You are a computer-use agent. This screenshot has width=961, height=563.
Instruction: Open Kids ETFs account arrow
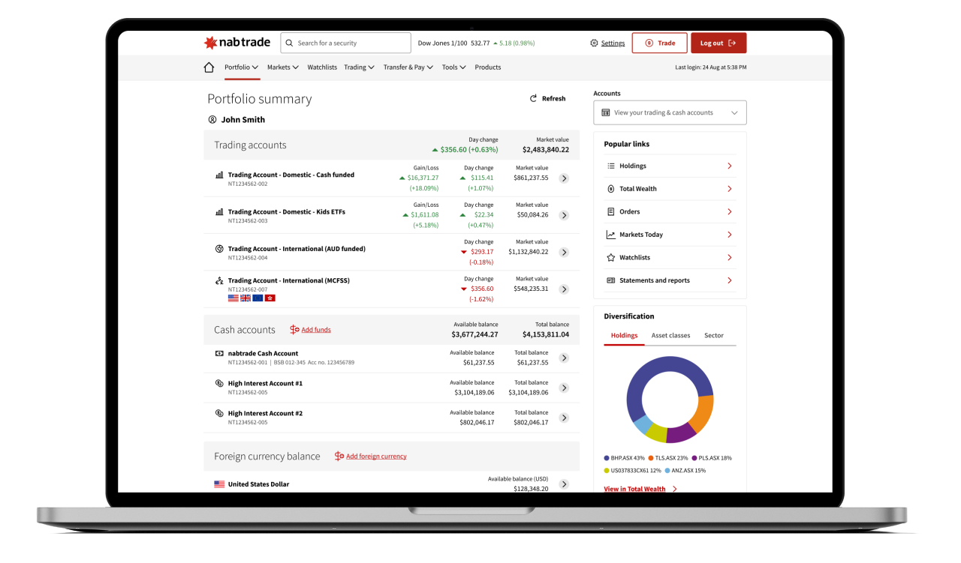tap(564, 215)
